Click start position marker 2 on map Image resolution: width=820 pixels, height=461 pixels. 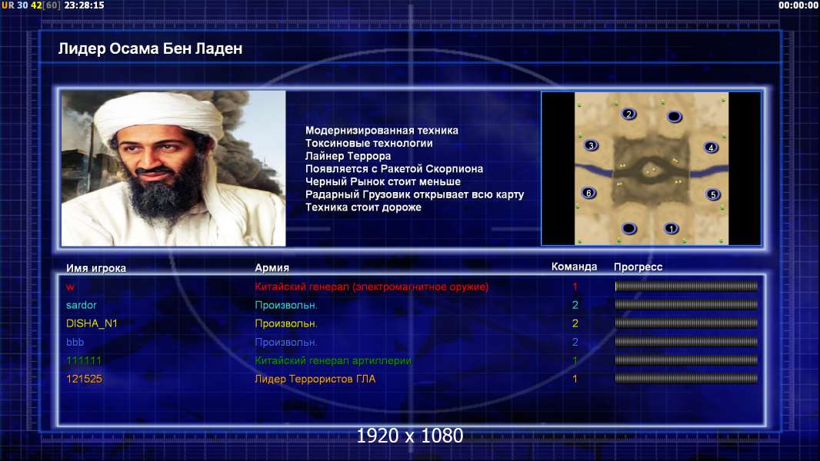(x=628, y=114)
